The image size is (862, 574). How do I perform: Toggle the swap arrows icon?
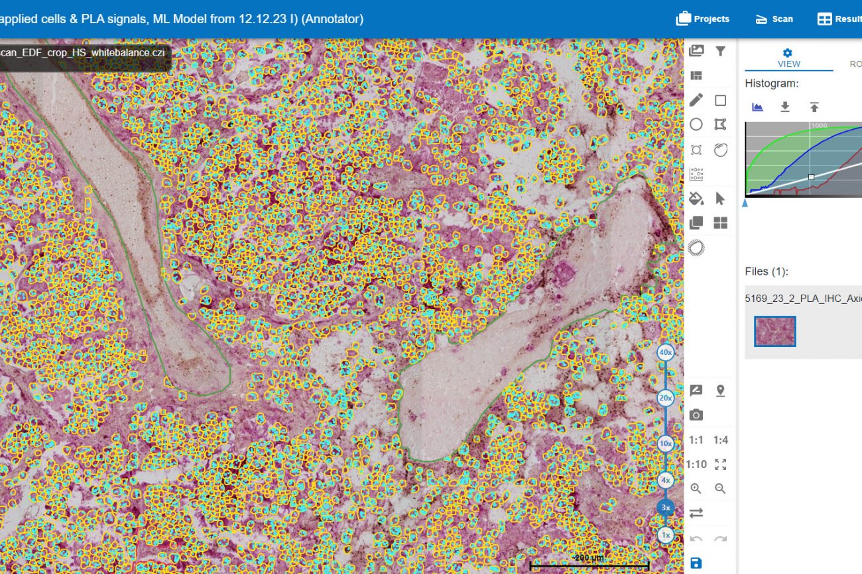(696, 513)
